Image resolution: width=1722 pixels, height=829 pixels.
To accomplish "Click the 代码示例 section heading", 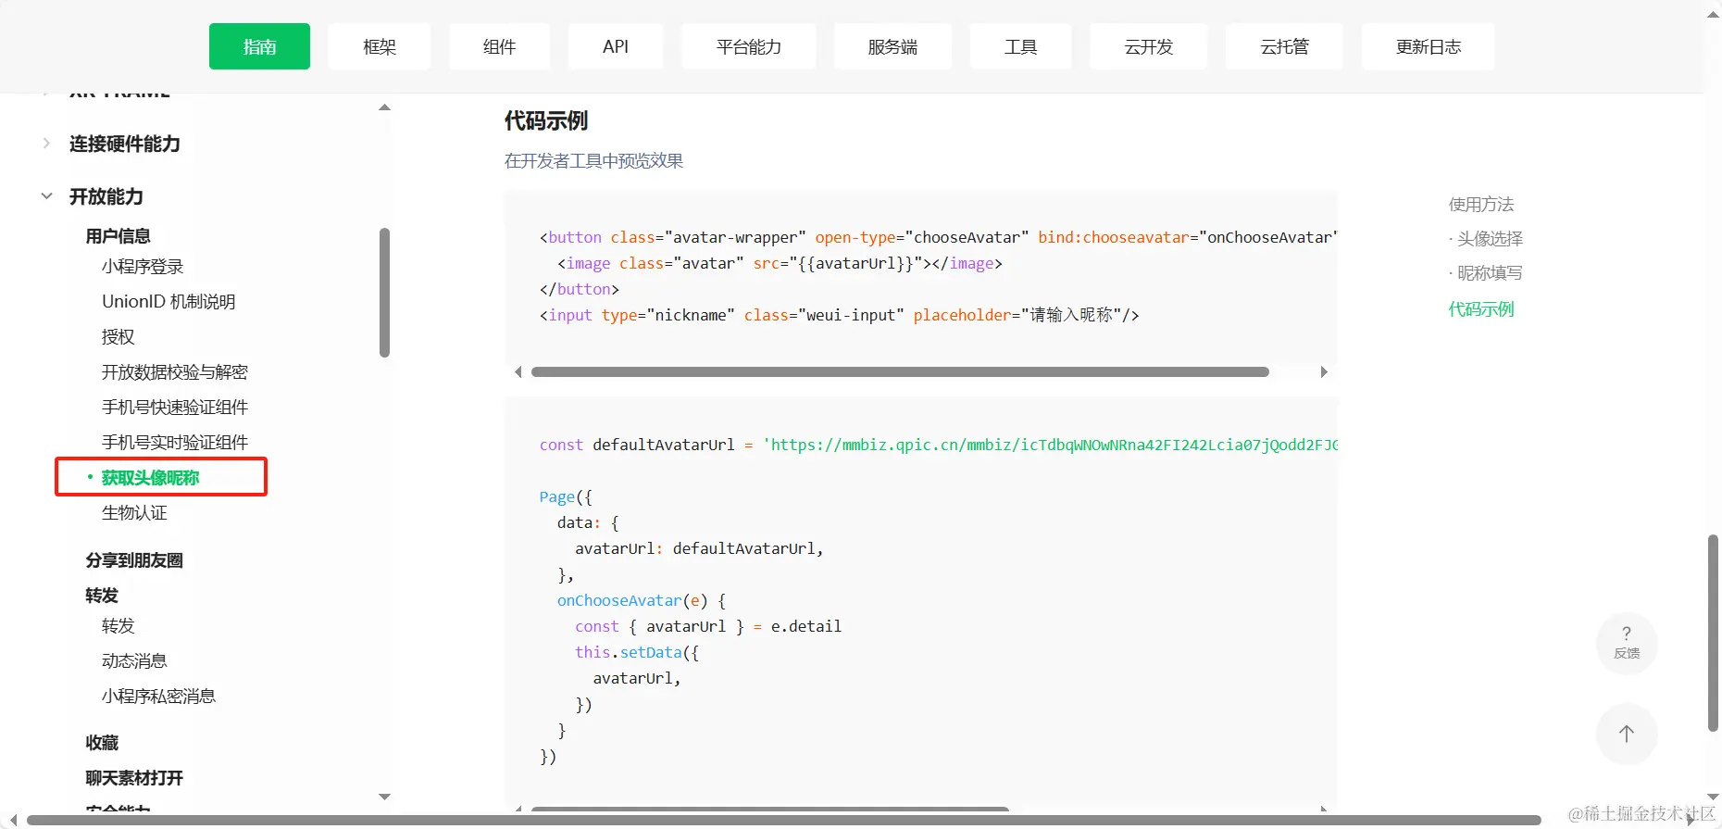I will pyautogui.click(x=546, y=121).
